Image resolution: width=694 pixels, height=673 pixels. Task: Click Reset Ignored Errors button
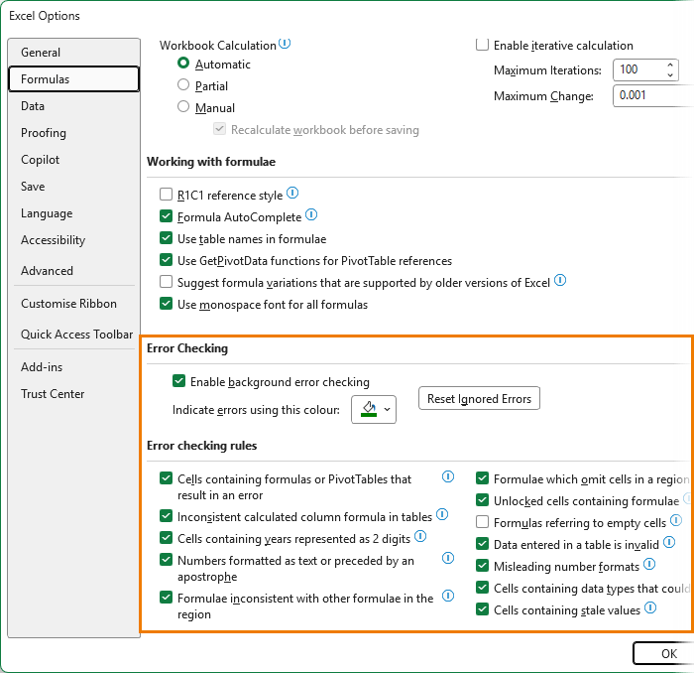click(x=479, y=398)
